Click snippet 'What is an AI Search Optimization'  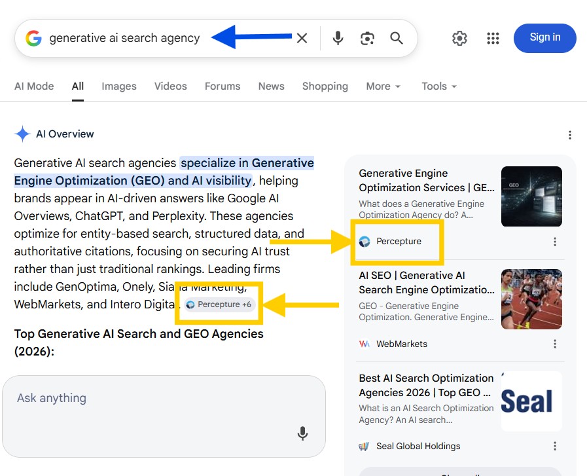tap(426, 408)
